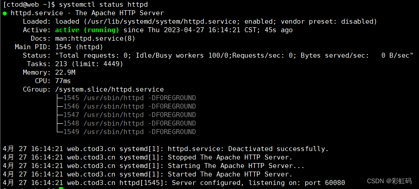
Task: Click the CGroup path /system.slice/httpd.service
Action: pyautogui.click(x=109, y=89)
